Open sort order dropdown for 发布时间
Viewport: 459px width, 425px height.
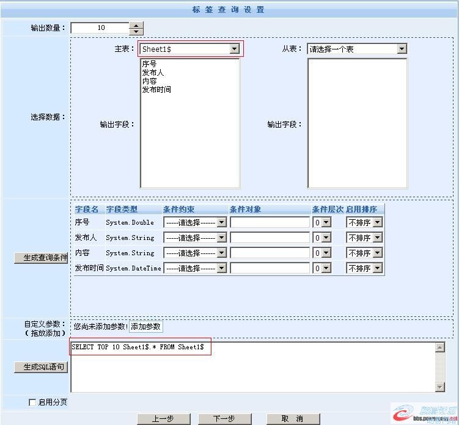(x=377, y=268)
